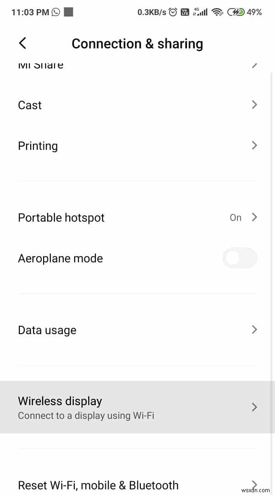The width and height of the screenshot is (275, 495).
Task: Enable Aeroplane mode with the switch
Action: [240, 258]
